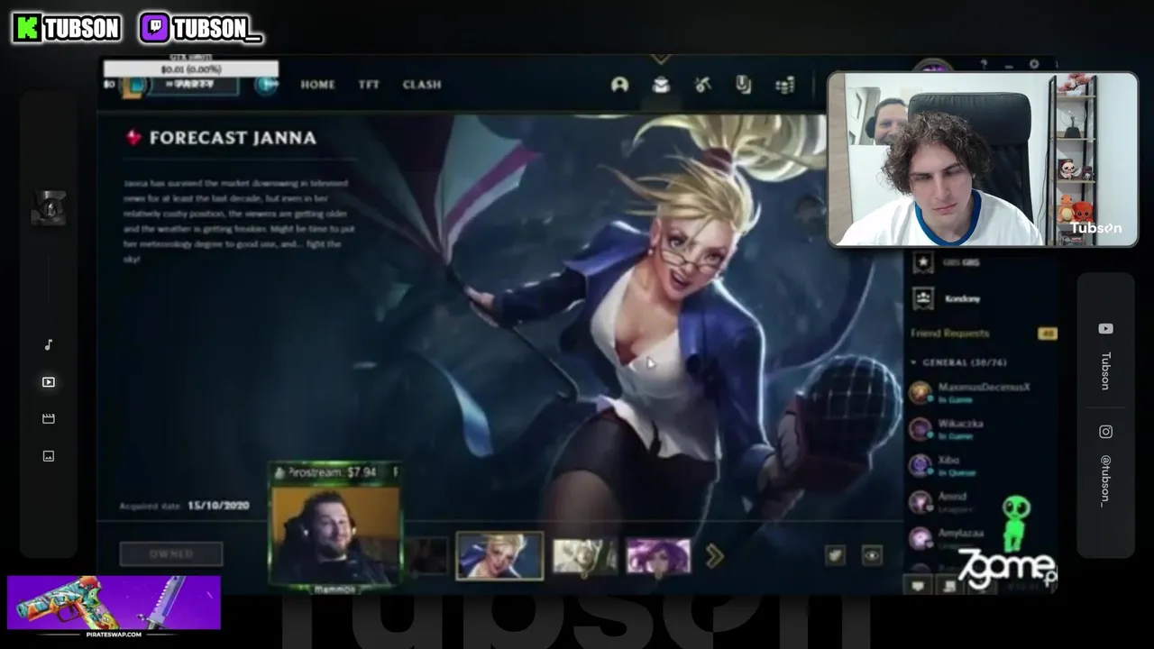Click the Amylazaa friend name
The width and height of the screenshot is (1154, 649).
point(960,533)
